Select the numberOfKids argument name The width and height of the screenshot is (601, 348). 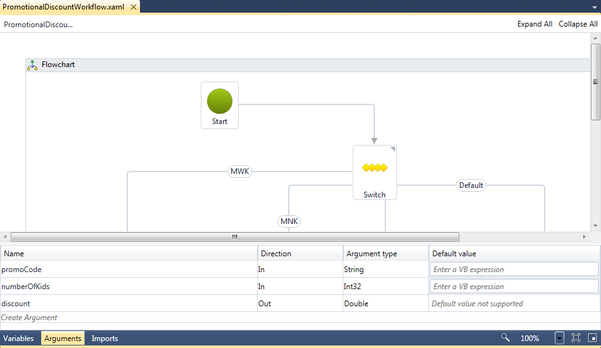pos(25,287)
